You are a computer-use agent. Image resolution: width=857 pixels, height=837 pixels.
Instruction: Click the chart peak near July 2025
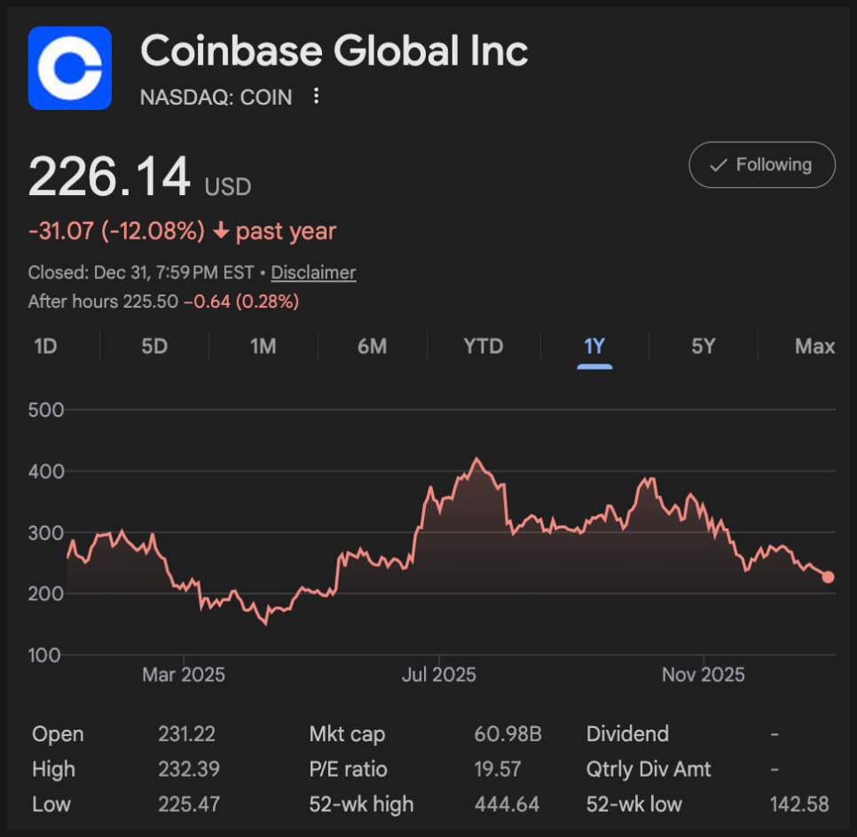point(477,459)
